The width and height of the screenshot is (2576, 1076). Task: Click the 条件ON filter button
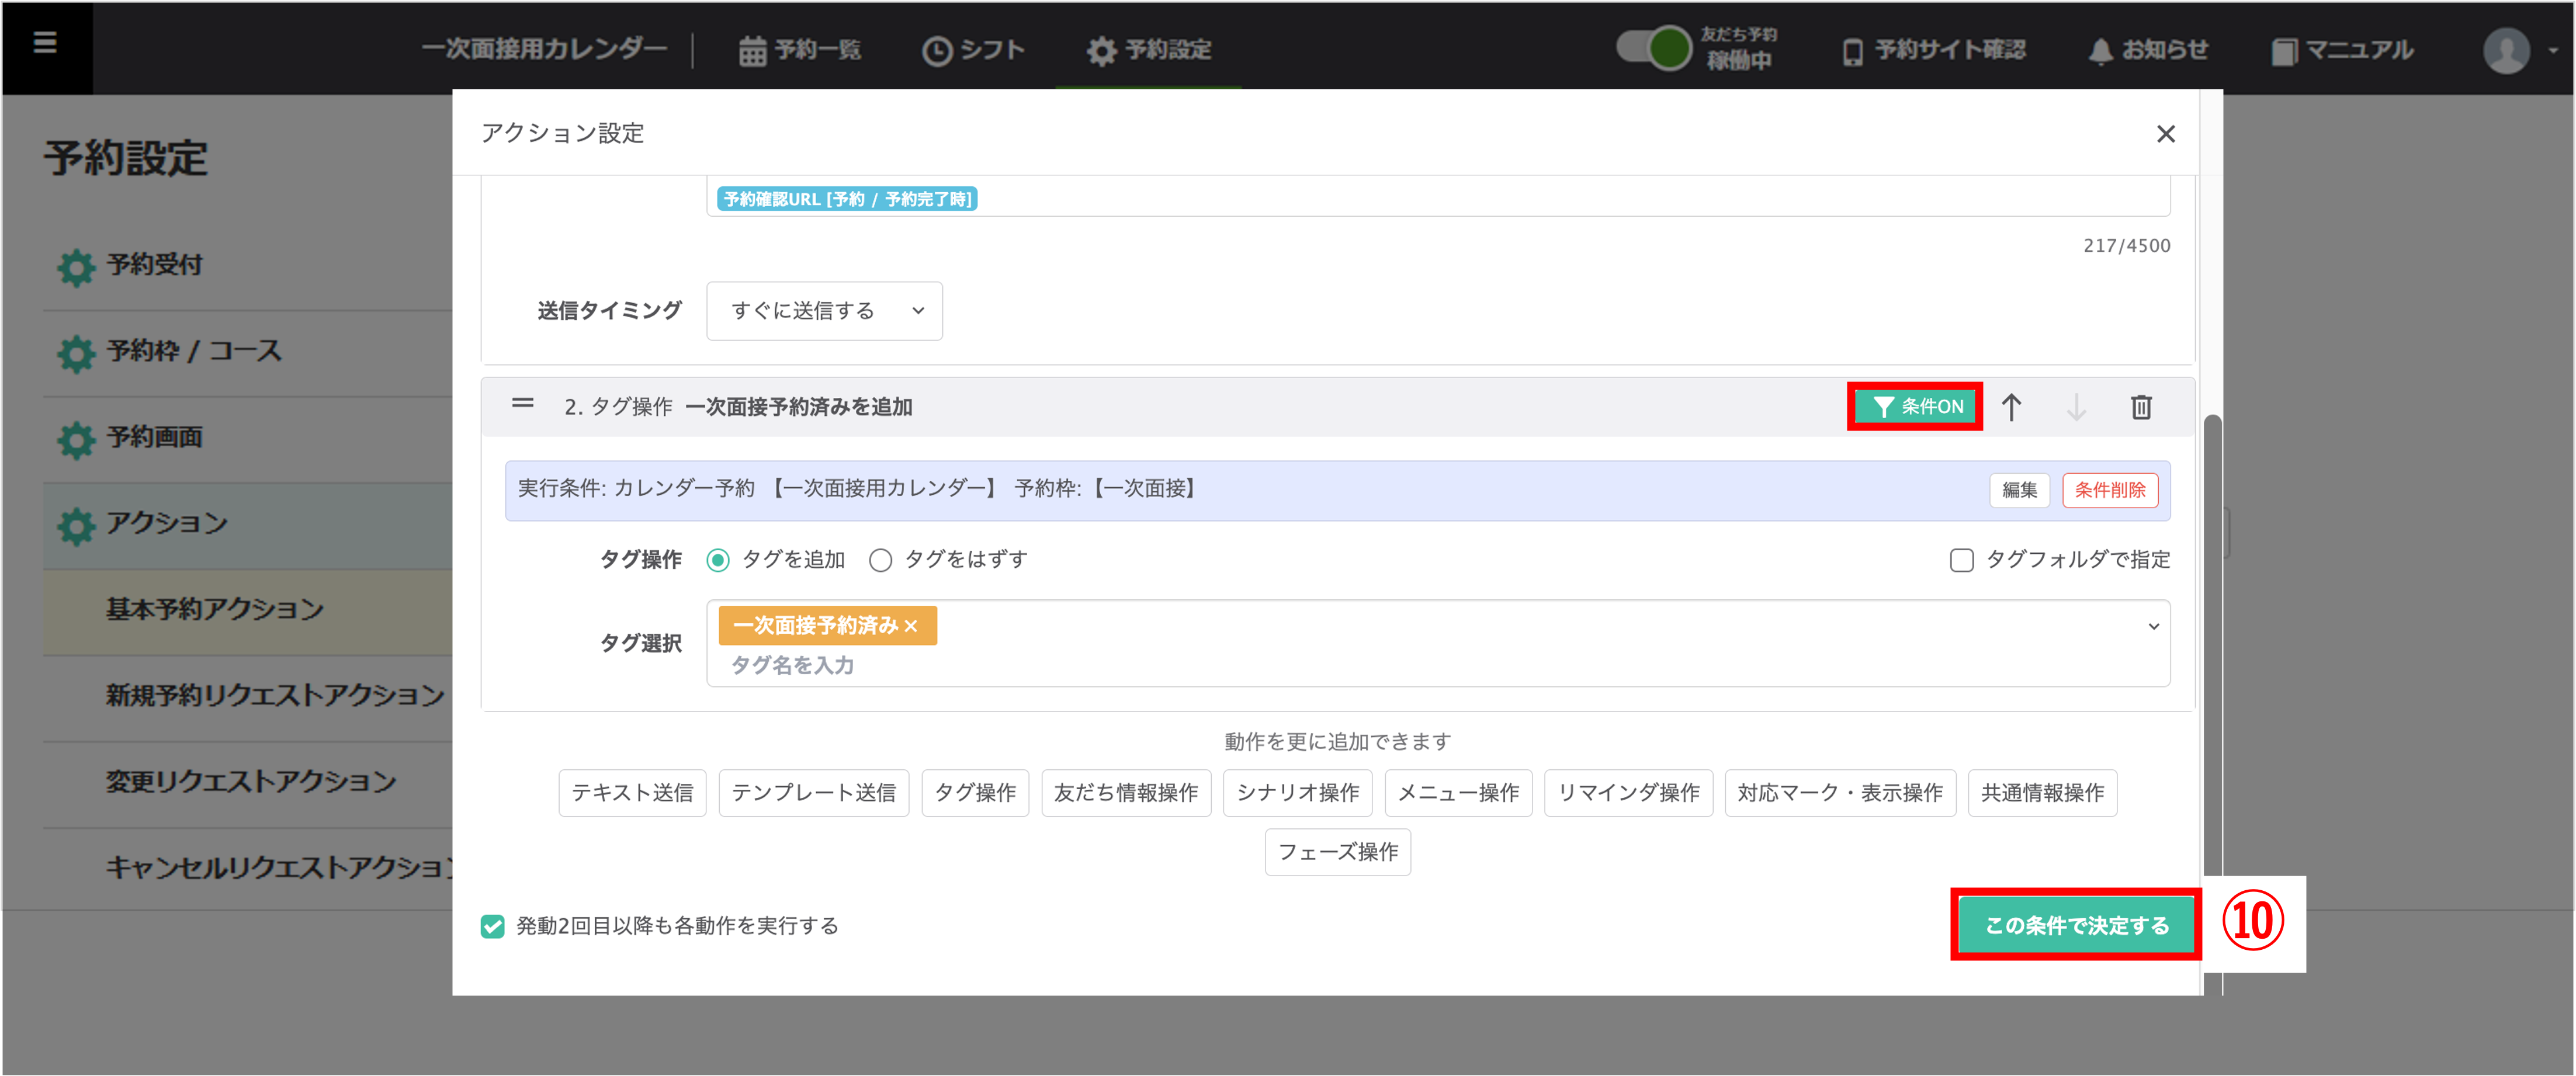[x=1915, y=407]
